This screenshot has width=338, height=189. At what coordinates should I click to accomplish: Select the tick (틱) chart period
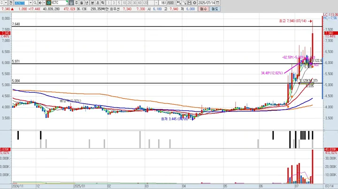coord(103,3)
